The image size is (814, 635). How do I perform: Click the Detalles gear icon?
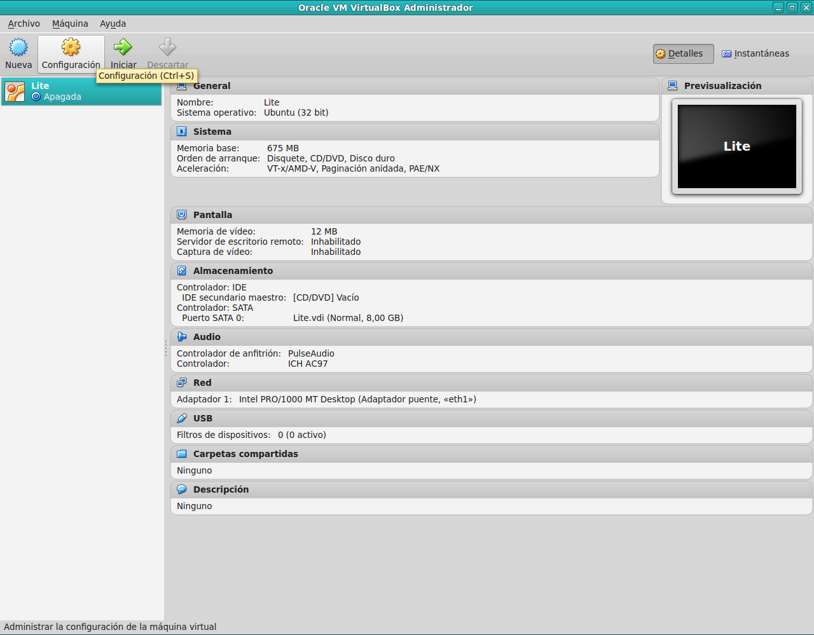coord(661,54)
